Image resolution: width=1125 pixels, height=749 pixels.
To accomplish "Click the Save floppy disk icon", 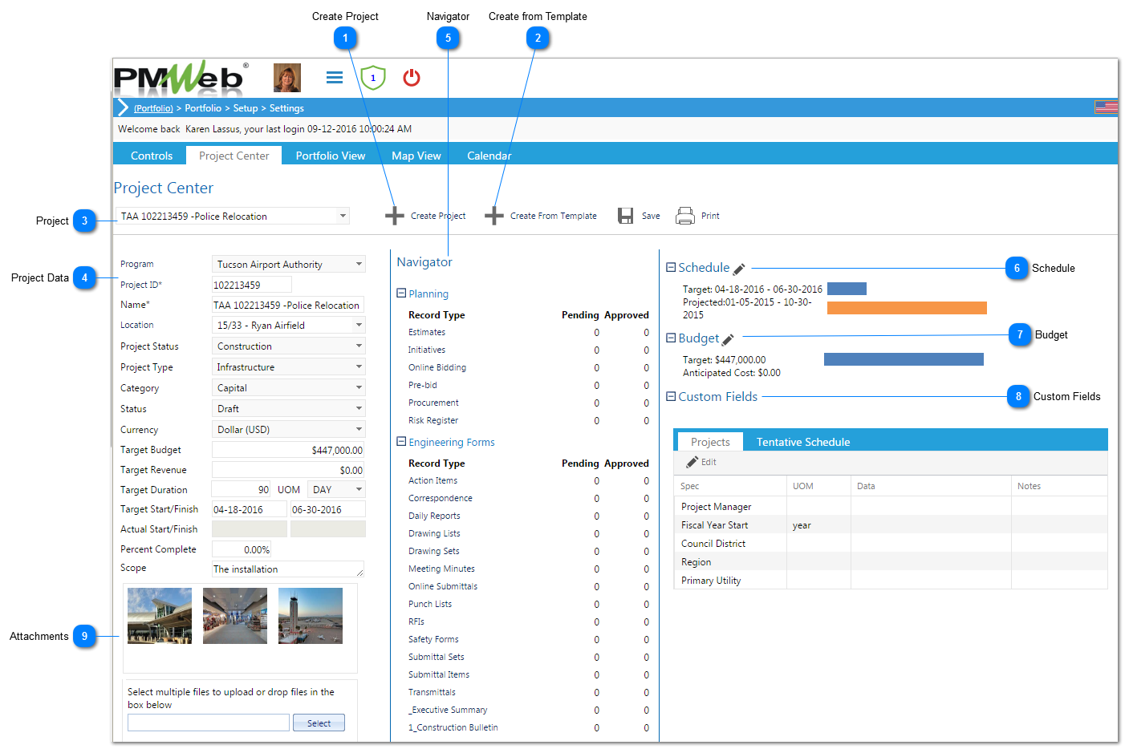I will pyautogui.click(x=626, y=216).
